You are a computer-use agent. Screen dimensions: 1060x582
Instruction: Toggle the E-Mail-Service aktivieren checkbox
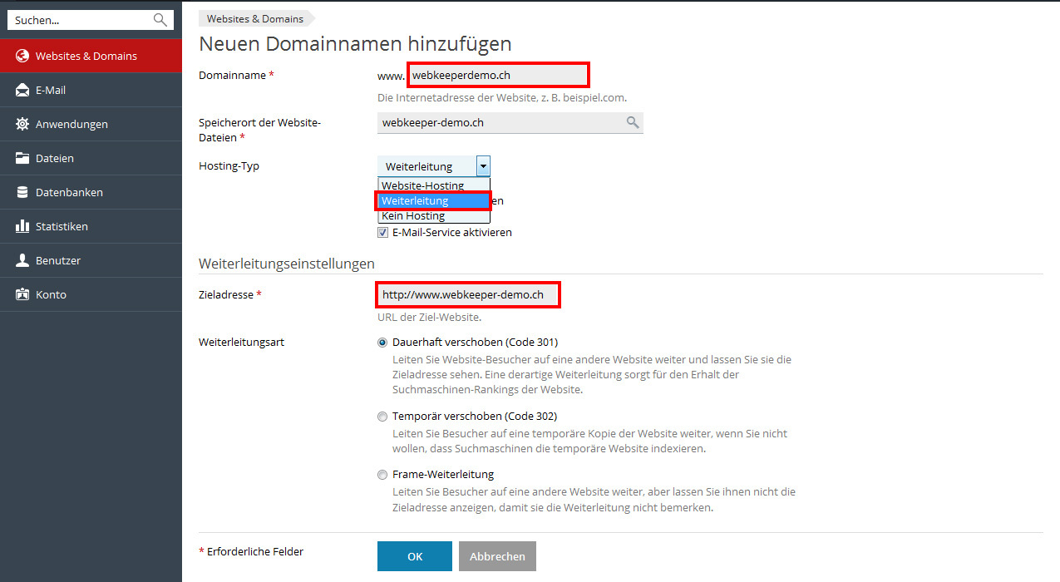[383, 233]
